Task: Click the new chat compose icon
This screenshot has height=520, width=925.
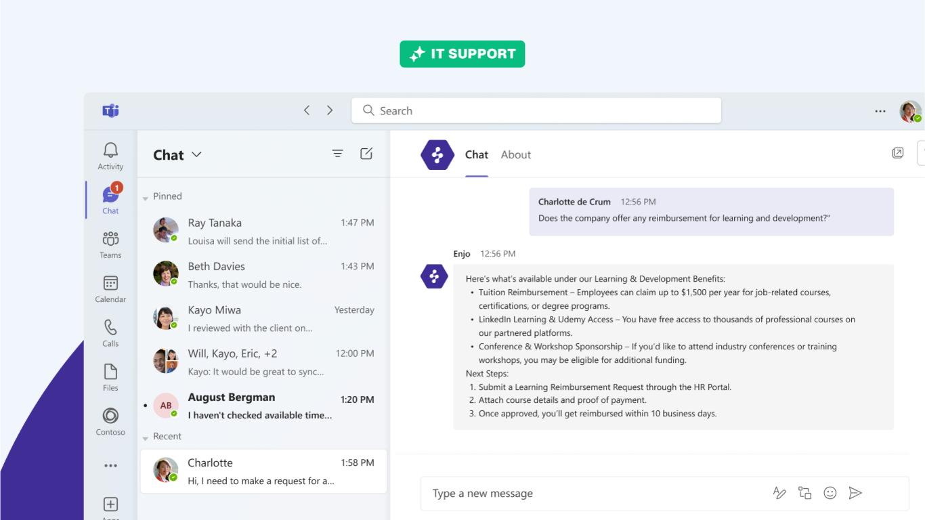Action: [366, 154]
